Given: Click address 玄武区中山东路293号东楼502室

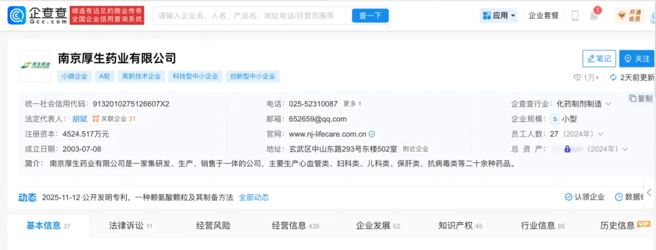Looking at the screenshot, I should [342, 149].
